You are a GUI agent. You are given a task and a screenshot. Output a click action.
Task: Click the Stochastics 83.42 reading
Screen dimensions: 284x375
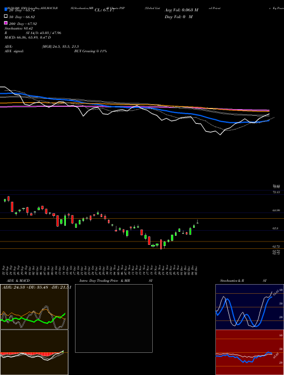(x=19, y=28)
